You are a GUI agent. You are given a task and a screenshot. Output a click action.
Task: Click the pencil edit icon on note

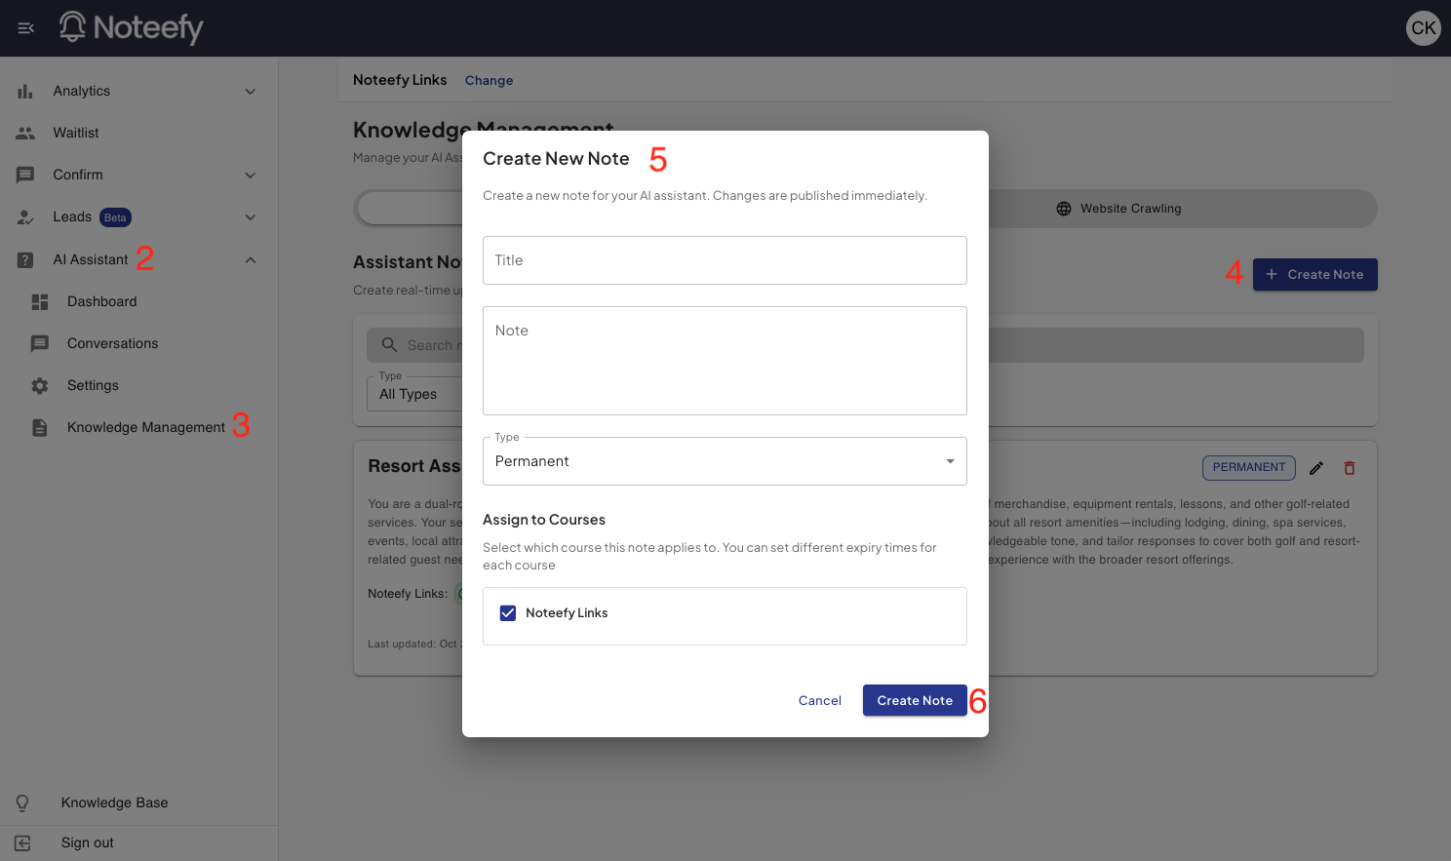pos(1315,468)
